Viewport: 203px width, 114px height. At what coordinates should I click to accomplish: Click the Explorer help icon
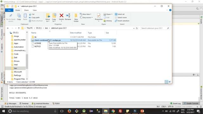pyautogui.click(x=170, y=10)
